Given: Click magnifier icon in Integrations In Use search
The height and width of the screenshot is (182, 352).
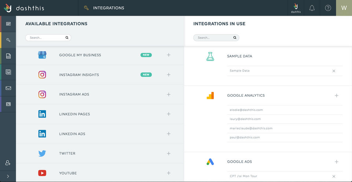Looking at the screenshot, I should coord(235,38).
